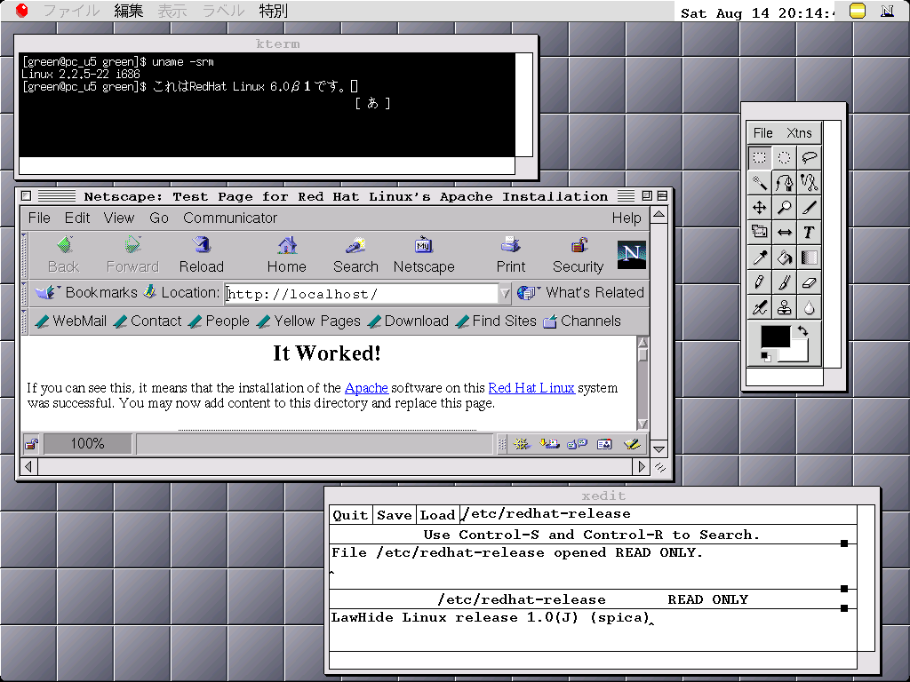Click the white background color swatch

coord(800,353)
